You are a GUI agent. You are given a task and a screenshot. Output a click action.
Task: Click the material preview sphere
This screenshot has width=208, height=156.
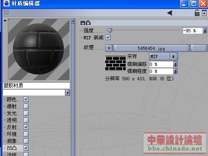tap(39, 49)
